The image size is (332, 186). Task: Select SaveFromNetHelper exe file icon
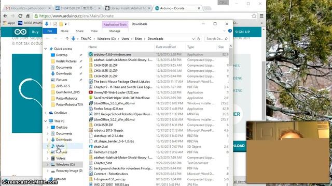(91, 98)
